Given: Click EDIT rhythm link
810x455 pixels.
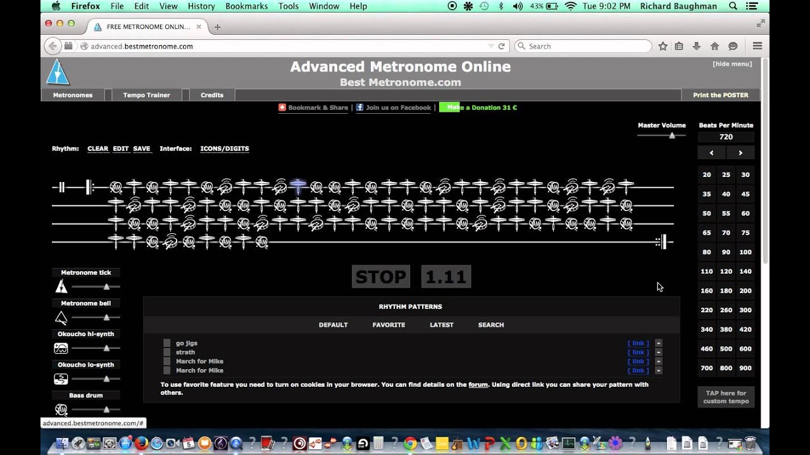Looking at the screenshot, I should tap(121, 149).
